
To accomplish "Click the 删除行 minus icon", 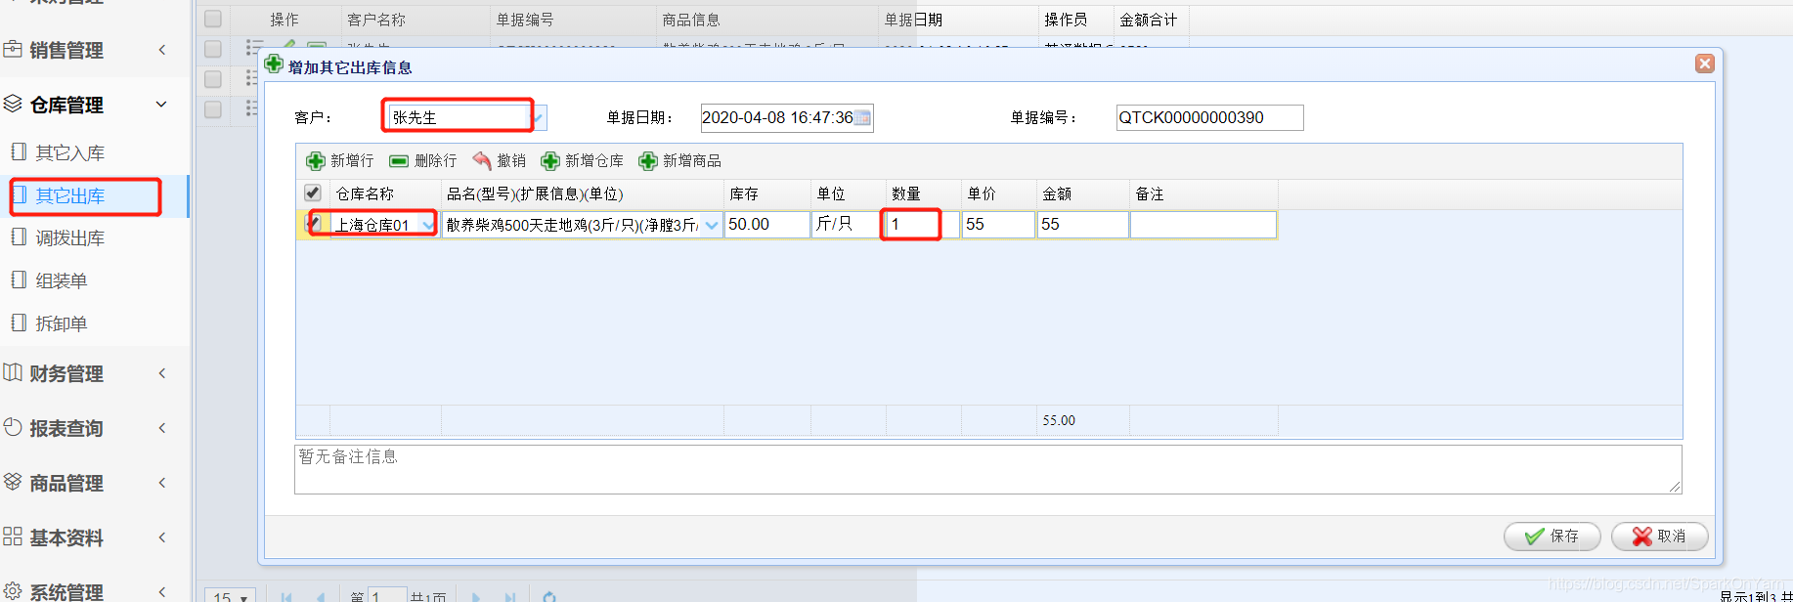I will click(399, 161).
